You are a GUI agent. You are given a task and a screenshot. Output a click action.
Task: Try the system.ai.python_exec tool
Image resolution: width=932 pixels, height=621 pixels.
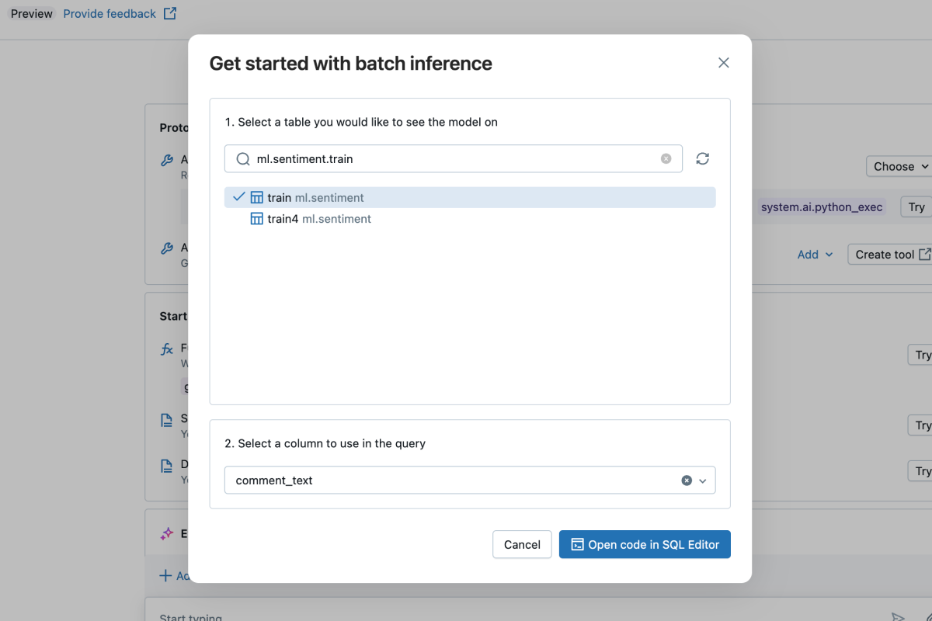click(x=916, y=206)
